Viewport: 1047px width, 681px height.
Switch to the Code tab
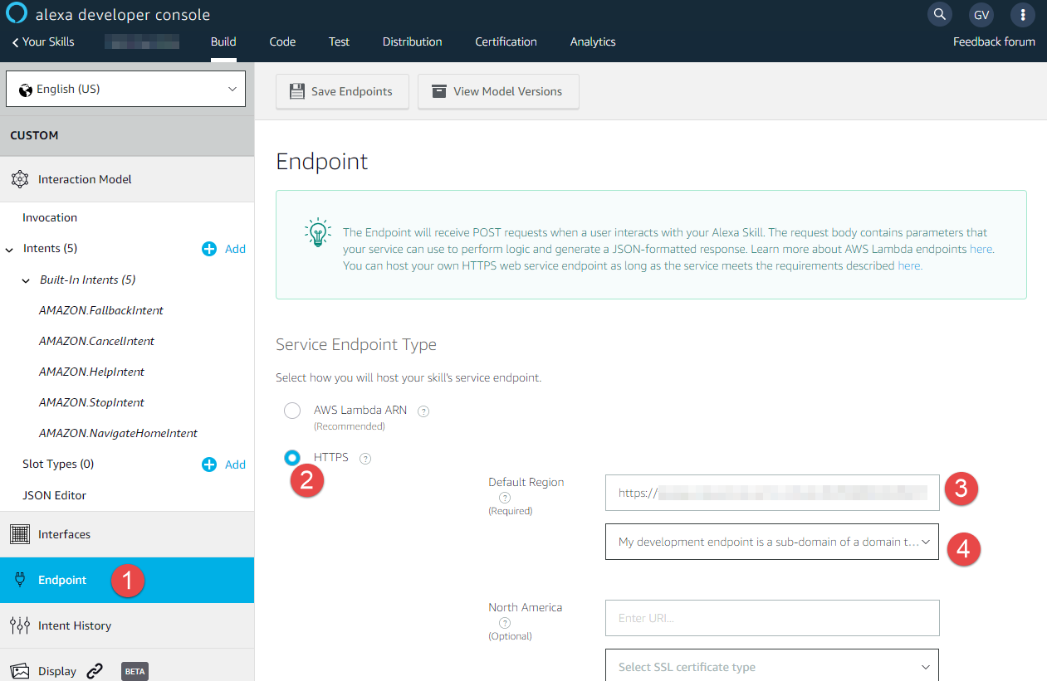282,41
